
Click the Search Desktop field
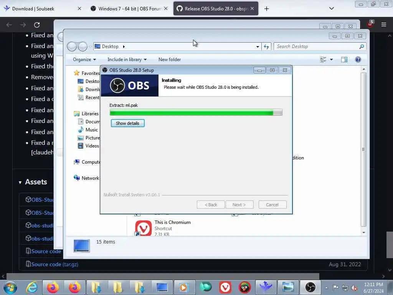click(x=317, y=46)
